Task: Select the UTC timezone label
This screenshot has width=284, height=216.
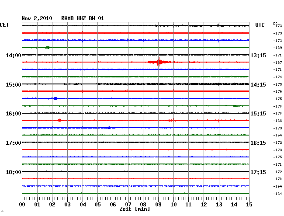Action: pos(260,25)
